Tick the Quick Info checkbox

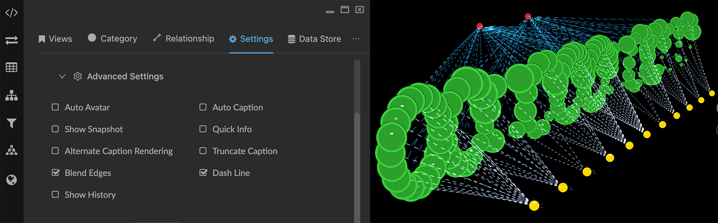203,129
